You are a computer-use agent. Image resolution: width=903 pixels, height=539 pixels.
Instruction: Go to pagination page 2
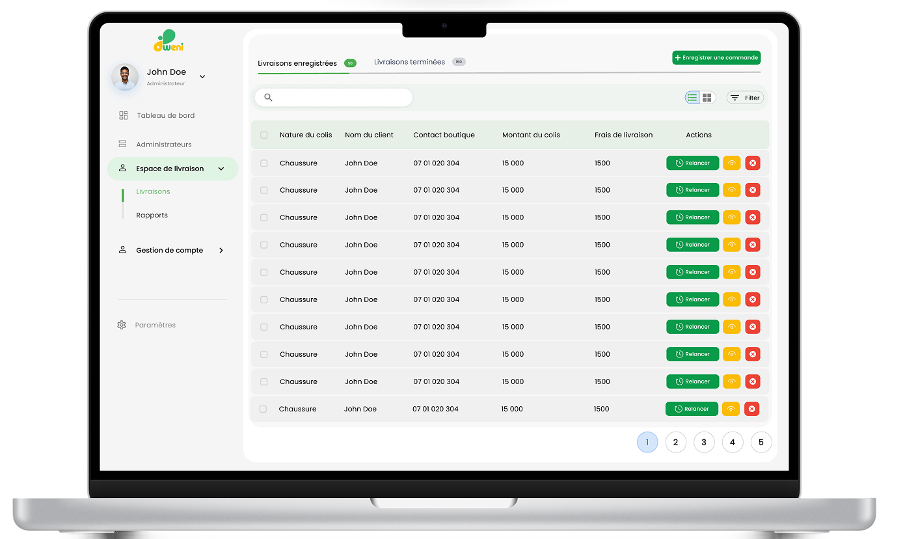point(675,442)
